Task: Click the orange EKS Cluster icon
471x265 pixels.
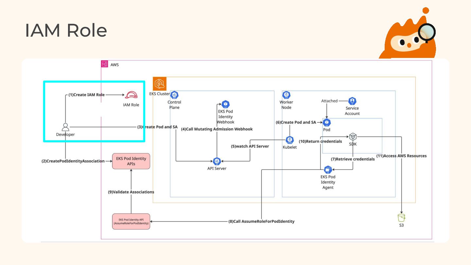Action: point(160,84)
